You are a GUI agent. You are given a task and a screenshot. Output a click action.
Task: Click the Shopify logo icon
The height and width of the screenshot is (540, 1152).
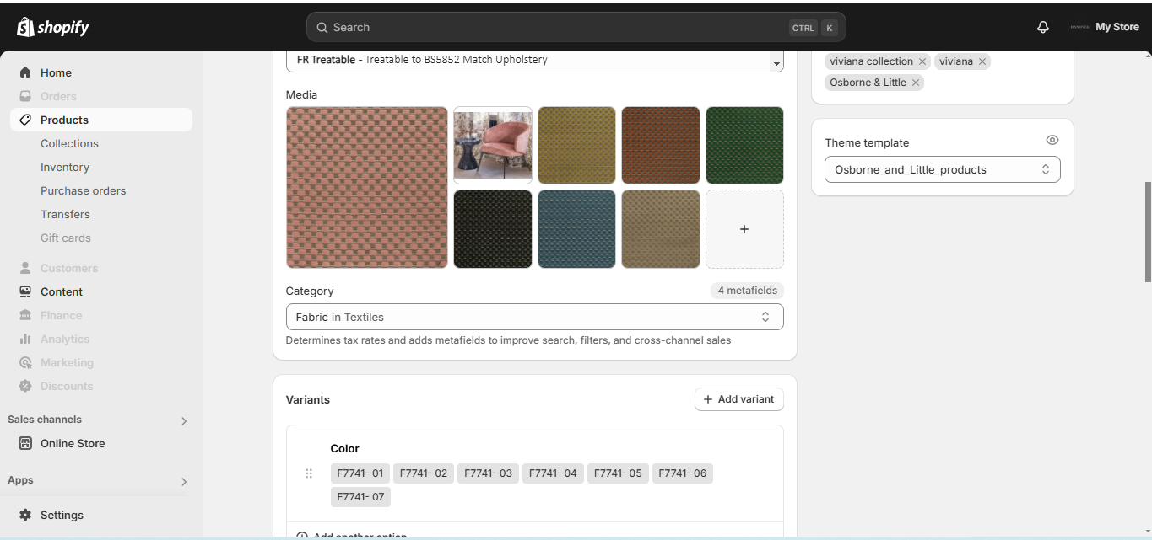25,28
